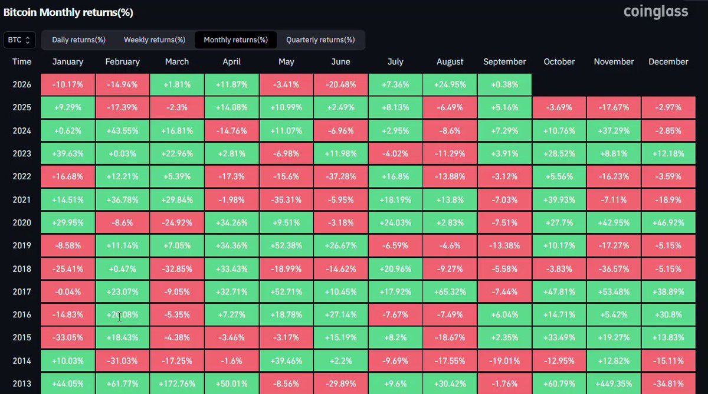Click the 2026 January cell showing -10.17%
708x394 pixels.
click(x=68, y=84)
